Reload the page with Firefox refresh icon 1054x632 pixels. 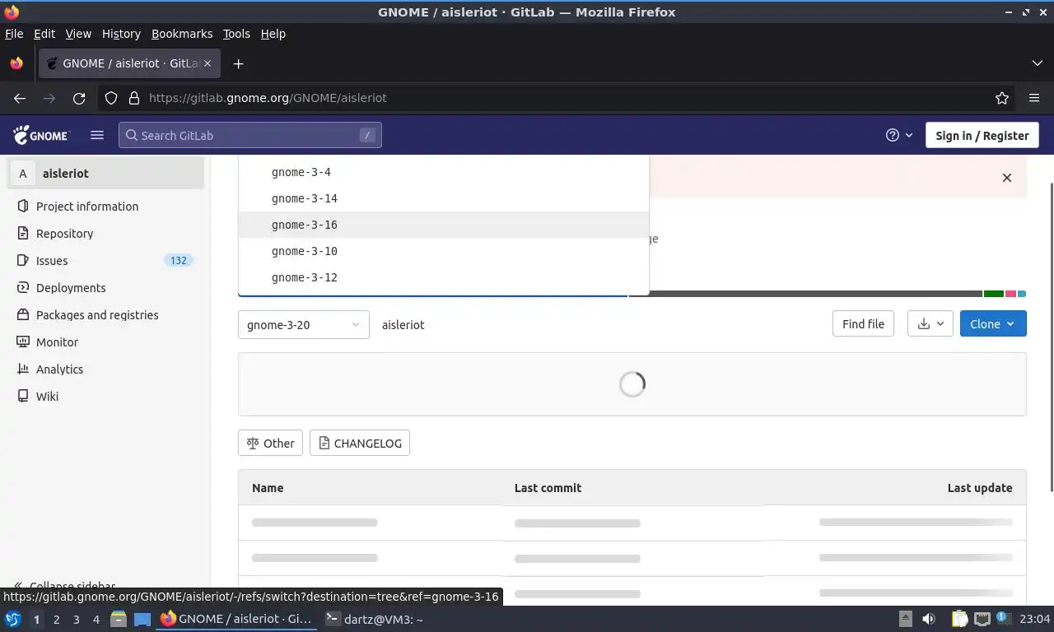[x=79, y=98]
